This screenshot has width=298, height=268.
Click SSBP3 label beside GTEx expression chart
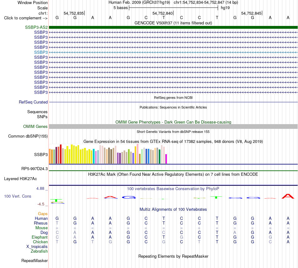[x=41, y=154]
